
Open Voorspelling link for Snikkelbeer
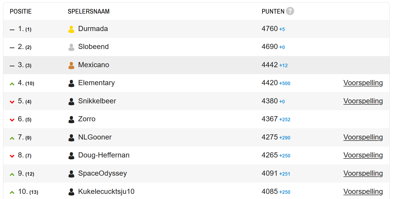point(363,101)
